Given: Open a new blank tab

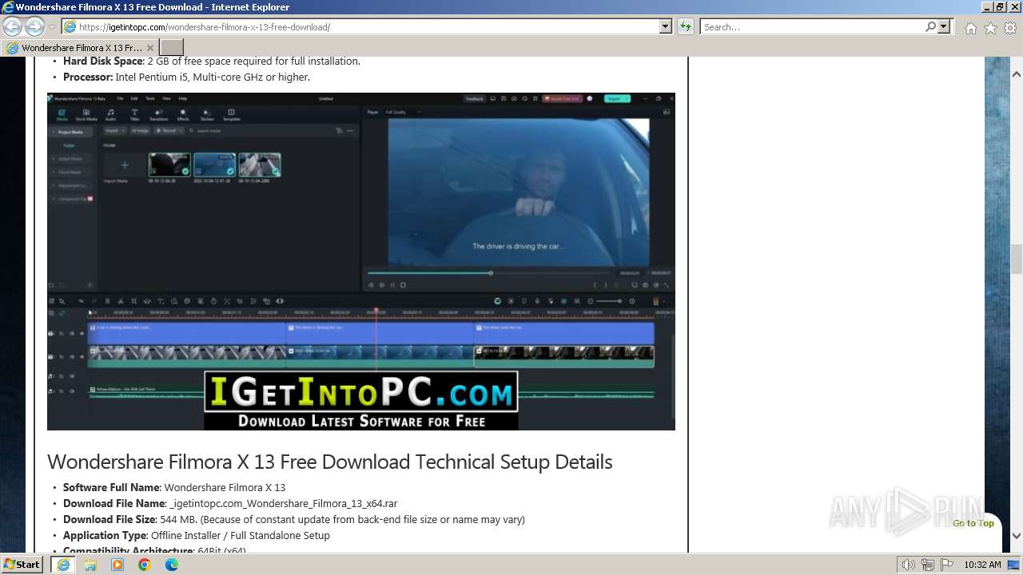Looking at the screenshot, I should point(171,48).
